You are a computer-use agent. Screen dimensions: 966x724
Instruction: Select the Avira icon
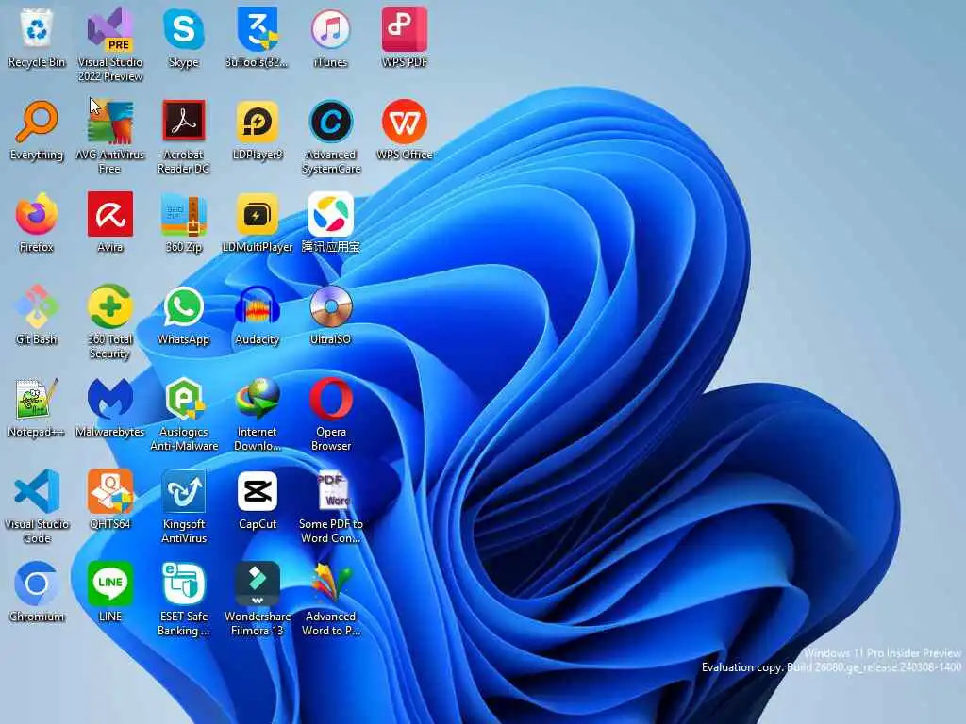coord(109,214)
